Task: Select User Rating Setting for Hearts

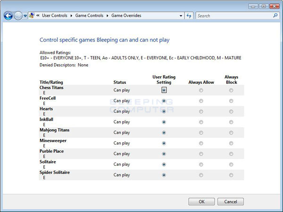Action: click(164, 111)
